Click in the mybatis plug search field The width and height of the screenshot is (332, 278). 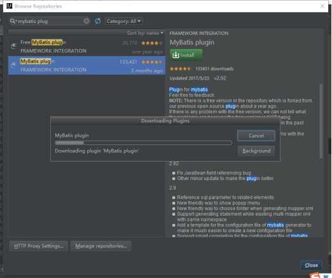click(50, 21)
